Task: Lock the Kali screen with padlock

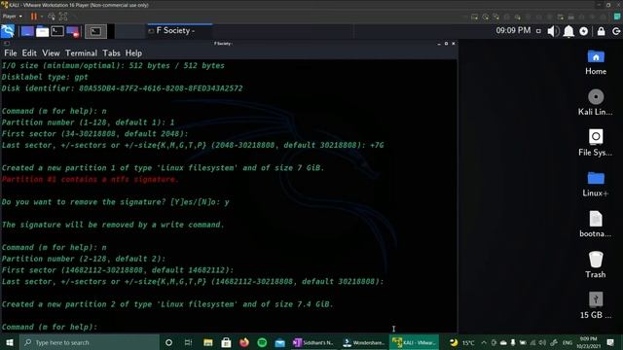Action: click(602, 31)
